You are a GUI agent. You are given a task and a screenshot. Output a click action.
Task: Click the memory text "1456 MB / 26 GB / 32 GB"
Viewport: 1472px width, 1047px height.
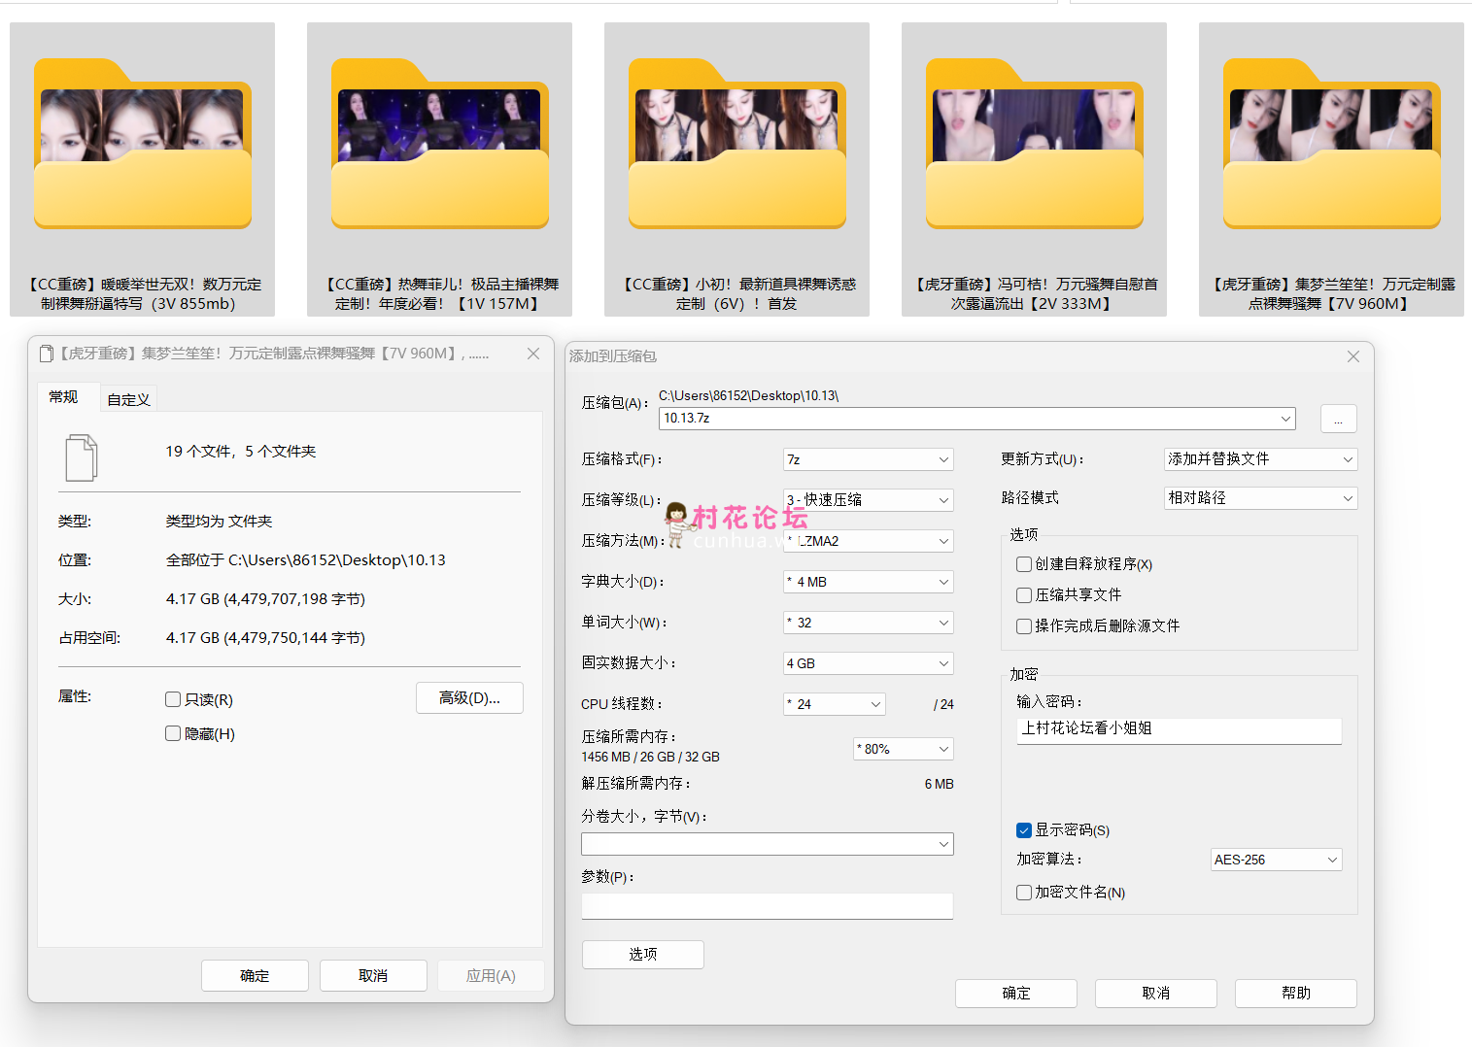pos(650,757)
